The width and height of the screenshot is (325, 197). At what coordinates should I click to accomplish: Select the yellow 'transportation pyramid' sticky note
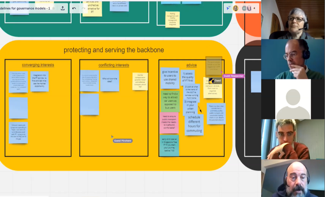141,81
